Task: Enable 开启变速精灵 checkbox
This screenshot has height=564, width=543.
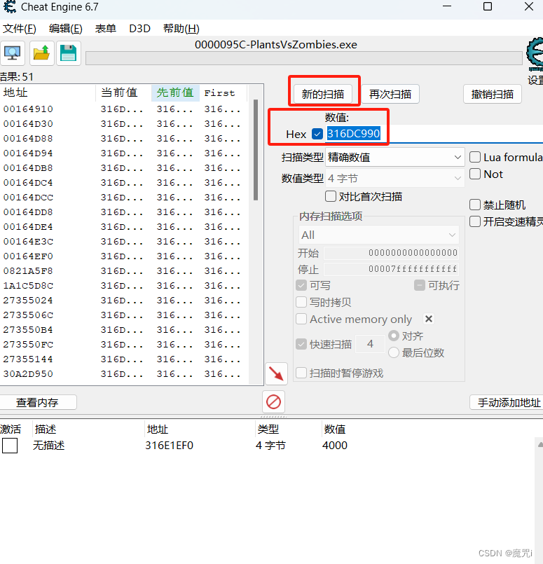Action: [x=475, y=221]
